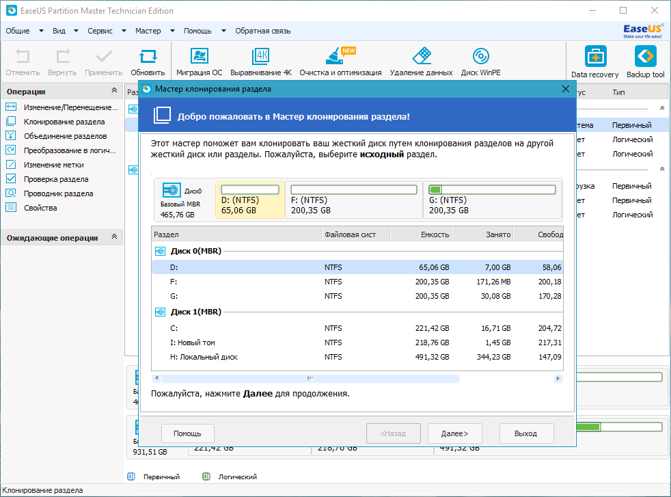Click scrollbar left arrow in partition list
The height and width of the screenshot is (497, 671).
[156, 379]
